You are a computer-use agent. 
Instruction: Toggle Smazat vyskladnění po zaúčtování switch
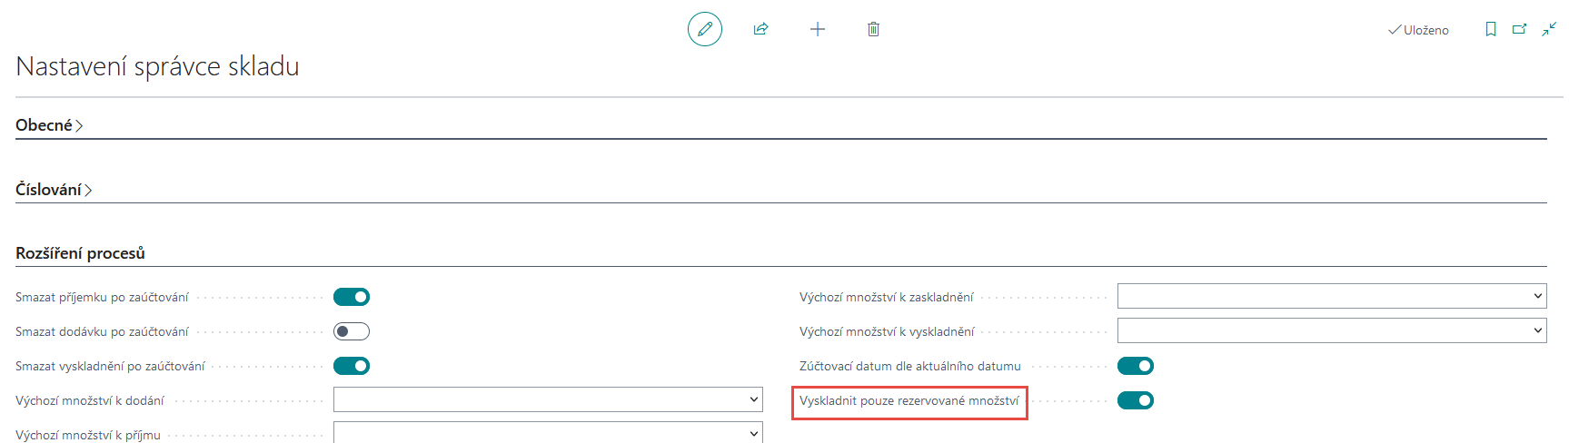(x=352, y=366)
